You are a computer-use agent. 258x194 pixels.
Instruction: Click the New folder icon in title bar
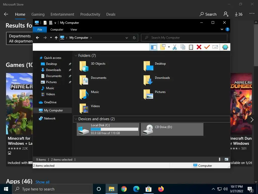[51, 22]
